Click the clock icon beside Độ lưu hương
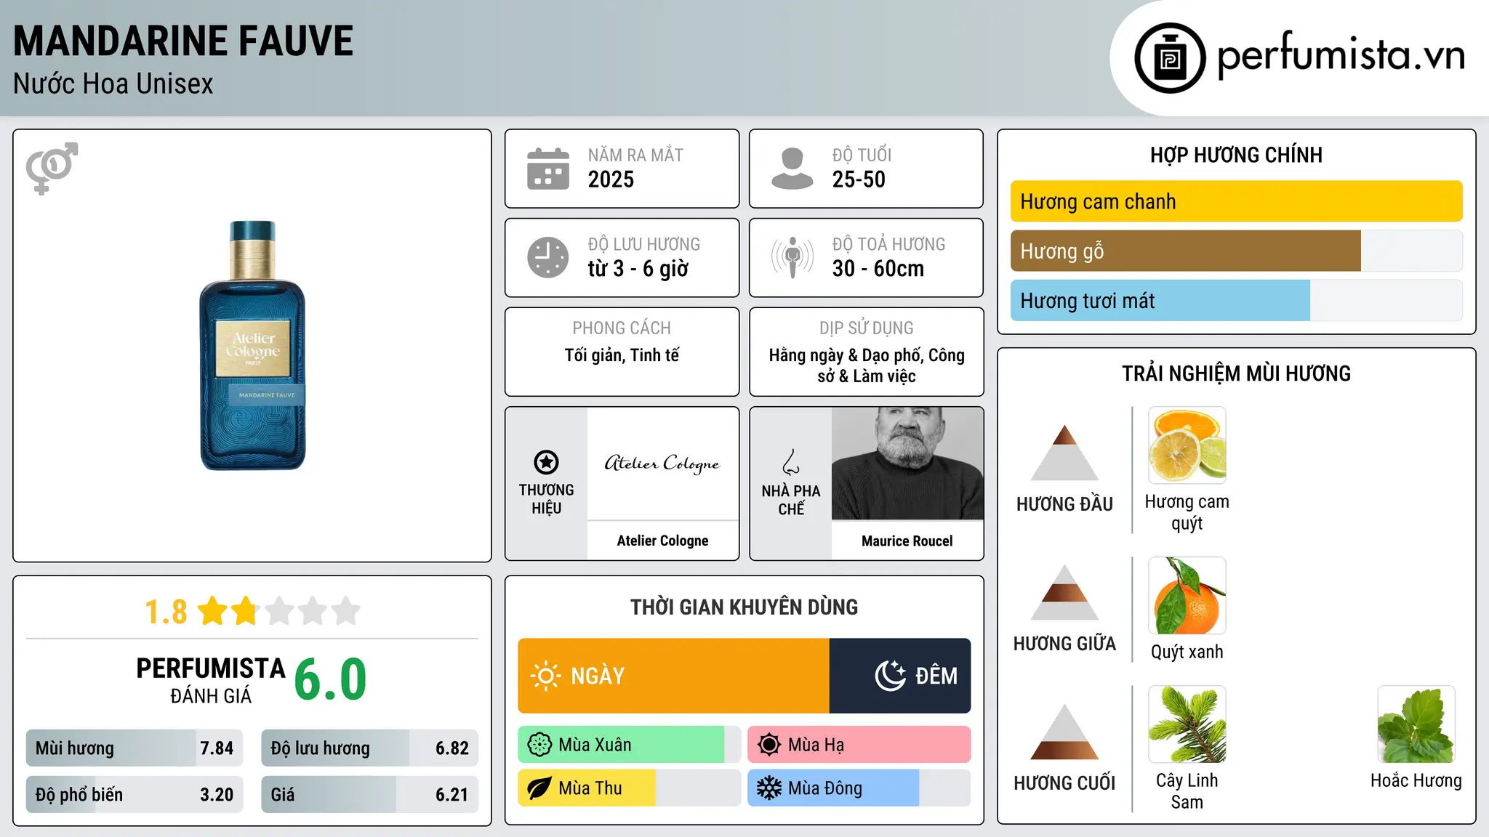The image size is (1489, 837). tap(548, 257)
